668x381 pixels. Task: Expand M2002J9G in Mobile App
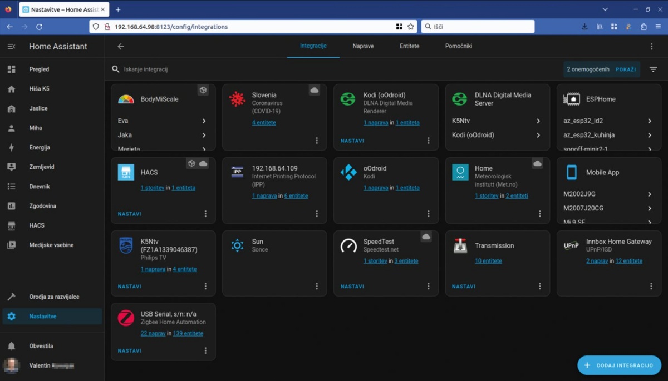coord(608,194)
